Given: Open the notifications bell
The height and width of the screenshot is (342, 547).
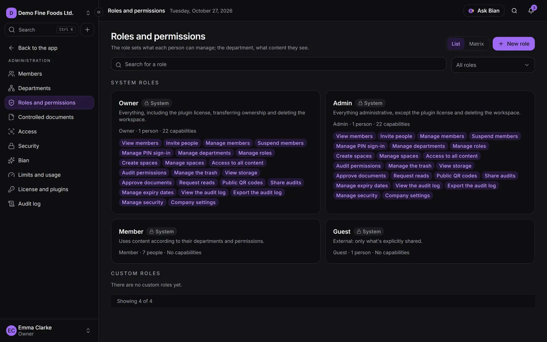Looking at the screenshot, I should (x=531, y=11).
